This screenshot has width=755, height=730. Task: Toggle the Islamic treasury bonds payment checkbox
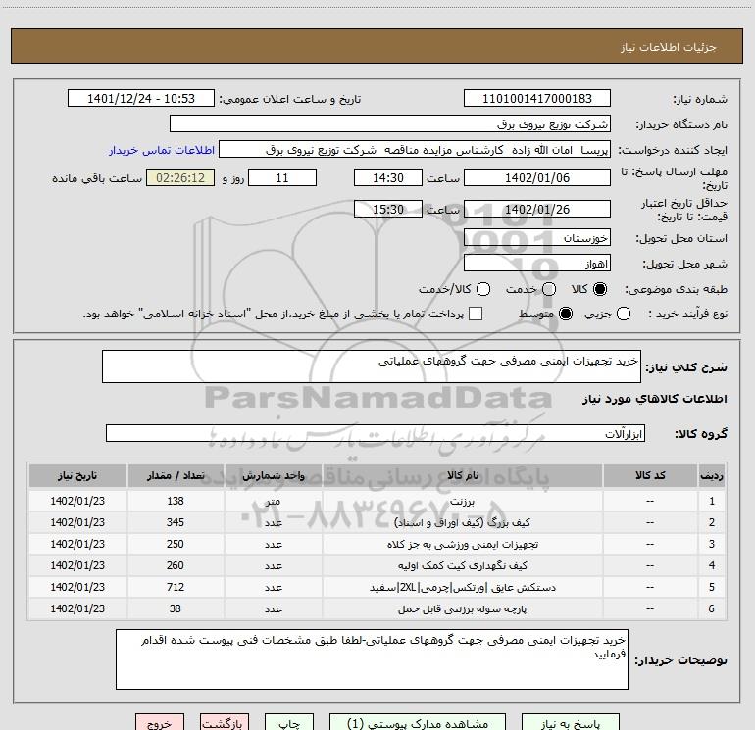pyautogui.click(x=476, y=314)
